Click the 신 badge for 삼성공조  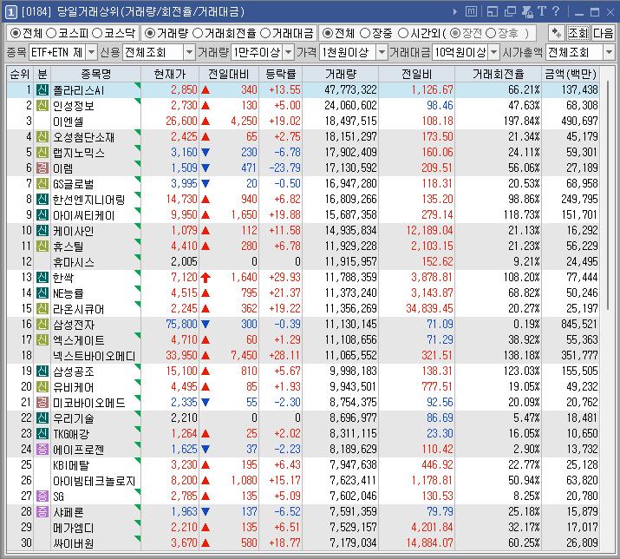pyautogui.click(x=42, y=371)
